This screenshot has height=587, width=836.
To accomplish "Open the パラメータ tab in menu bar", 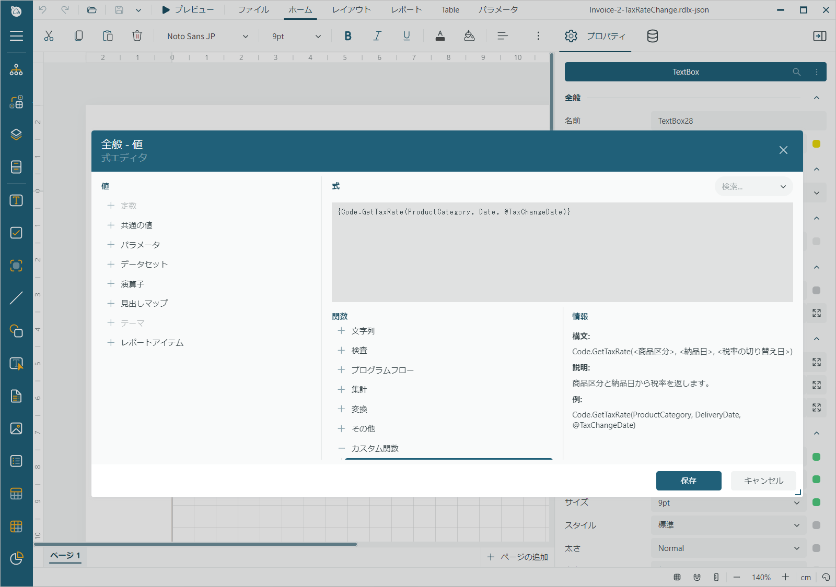I will 498,10.
